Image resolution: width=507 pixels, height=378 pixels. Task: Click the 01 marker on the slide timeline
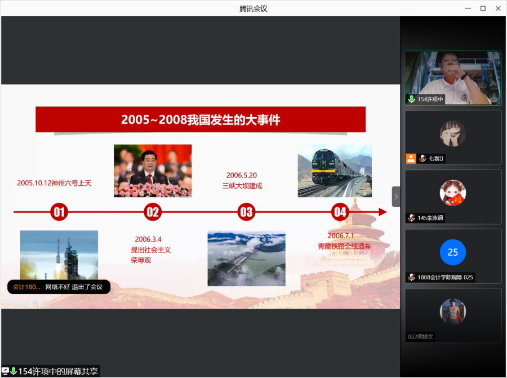pos(59,212)
